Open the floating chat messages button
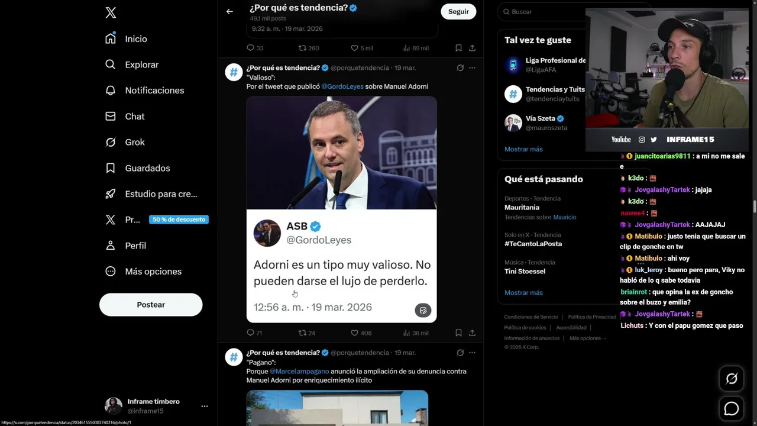The image size is (757, 426). [x=732, y=409]
